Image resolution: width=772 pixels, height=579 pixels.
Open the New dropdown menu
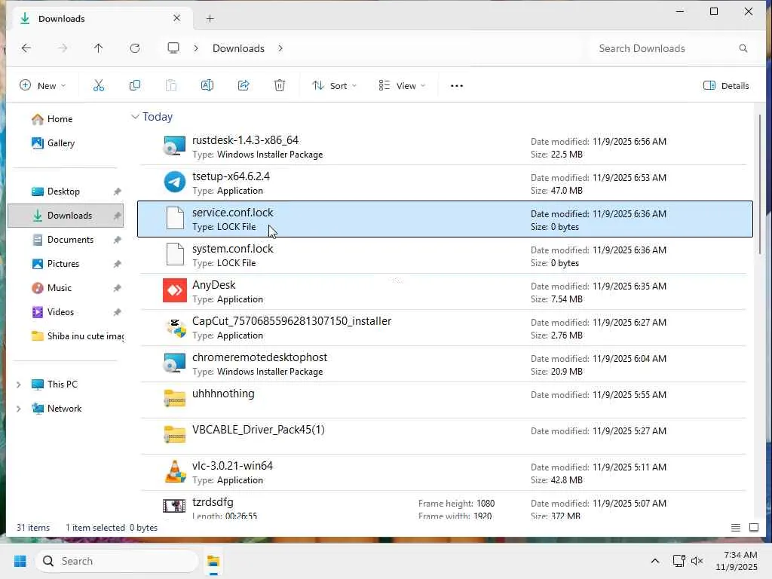click(42, 86)
